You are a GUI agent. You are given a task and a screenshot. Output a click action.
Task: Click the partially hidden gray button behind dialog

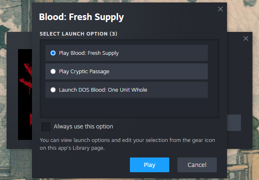coord(234,122)
